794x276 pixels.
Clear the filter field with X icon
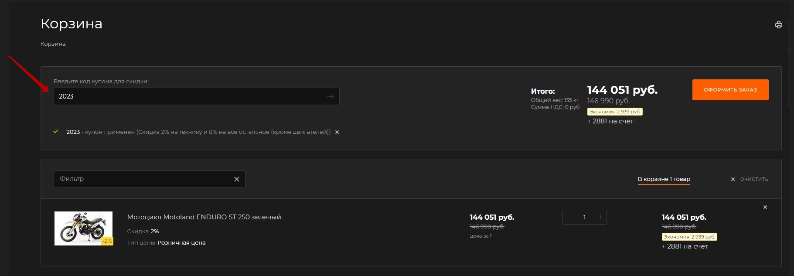(237, 179)
